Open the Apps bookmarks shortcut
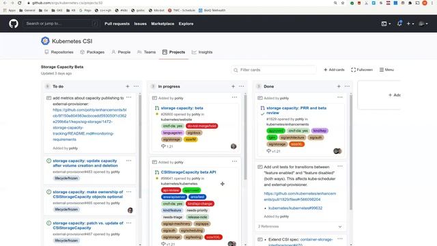This screenshot has width=437, height=246. 9,10
